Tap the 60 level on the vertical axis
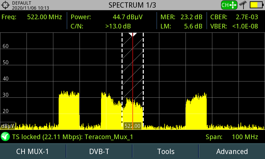 click(x=6, y=46)
